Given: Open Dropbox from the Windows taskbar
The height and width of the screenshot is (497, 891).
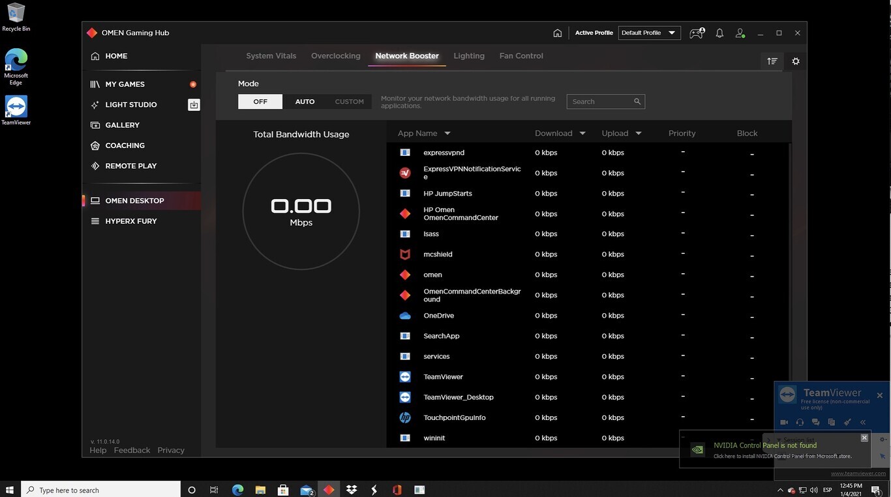Looking at the screenshot, I should point(352,489).
